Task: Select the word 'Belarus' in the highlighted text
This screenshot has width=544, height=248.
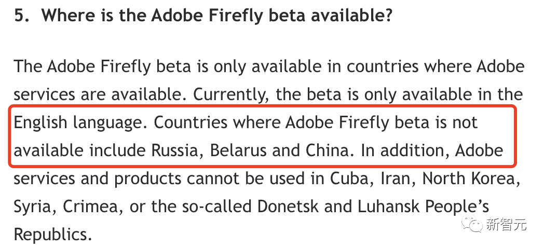Action: [239, 150]
